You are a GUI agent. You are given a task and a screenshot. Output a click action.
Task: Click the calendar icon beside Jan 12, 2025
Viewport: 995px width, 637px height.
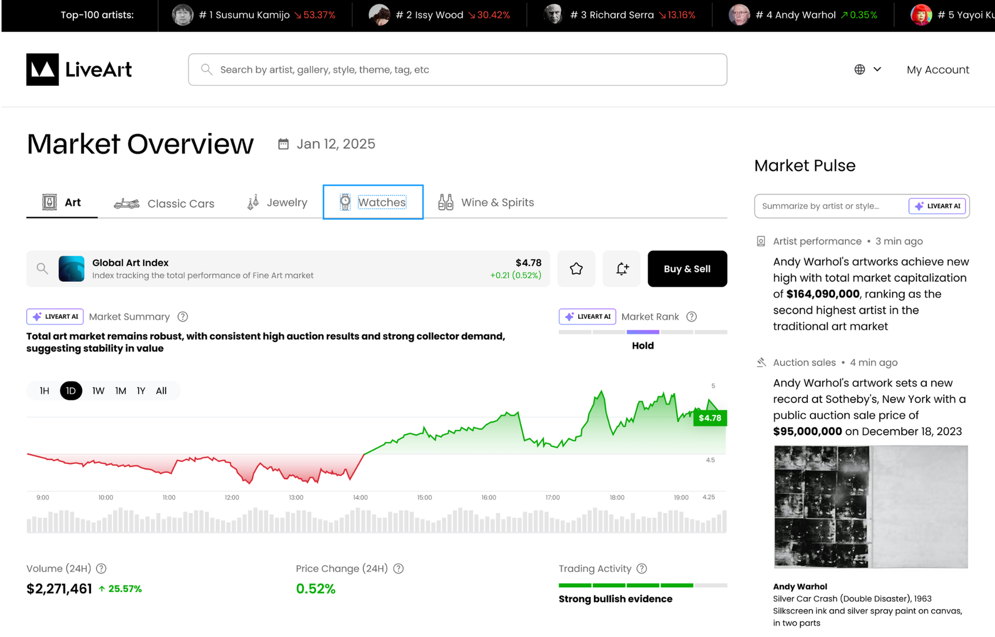pyautogui.click(x=283, y=144)
